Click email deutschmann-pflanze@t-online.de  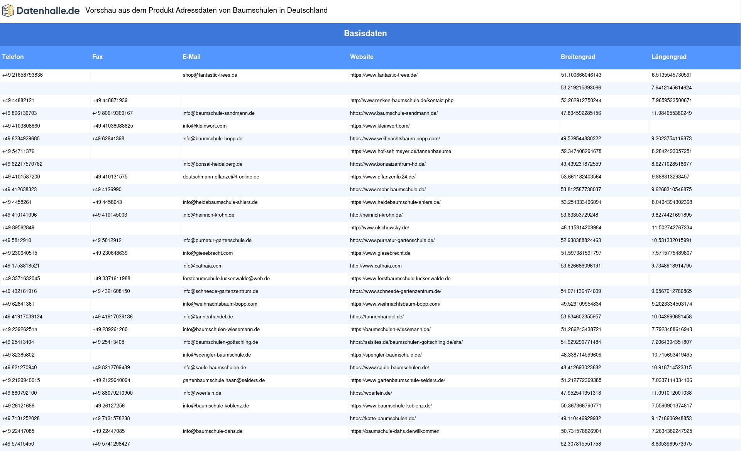pos(221,177)
